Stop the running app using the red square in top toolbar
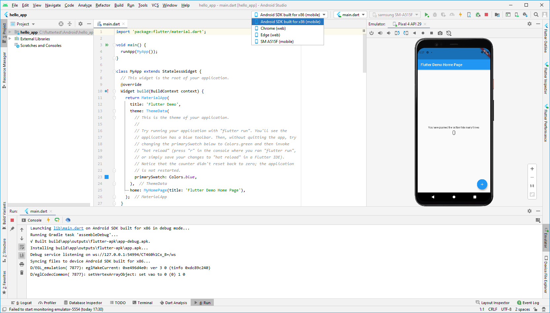Viewport: 550px width, 313px height. (x=486, y=15)
